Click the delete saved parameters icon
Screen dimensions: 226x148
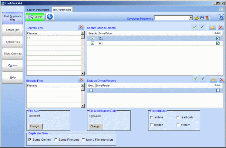click(207, 18)
